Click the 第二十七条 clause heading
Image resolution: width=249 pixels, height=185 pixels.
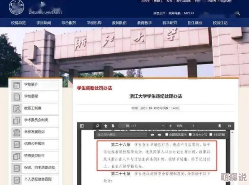[x=121, y=174]
